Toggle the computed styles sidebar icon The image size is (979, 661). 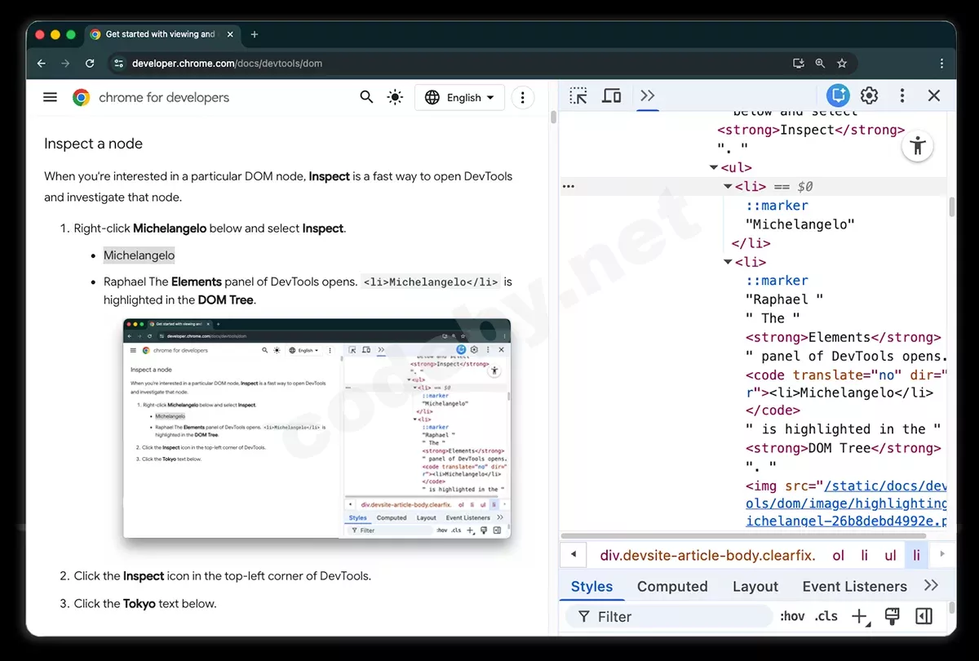coord(924,616)
